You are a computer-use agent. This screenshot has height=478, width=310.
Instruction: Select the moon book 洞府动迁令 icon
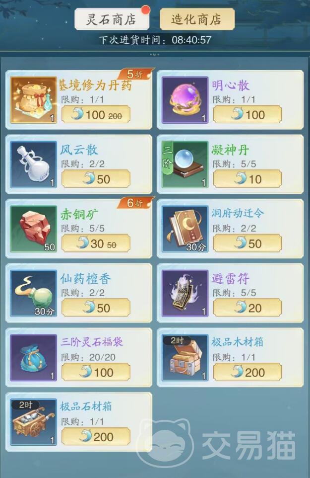point(185,229)
